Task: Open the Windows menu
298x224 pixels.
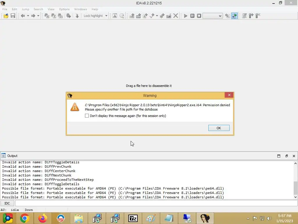Action: coord(81,9)
